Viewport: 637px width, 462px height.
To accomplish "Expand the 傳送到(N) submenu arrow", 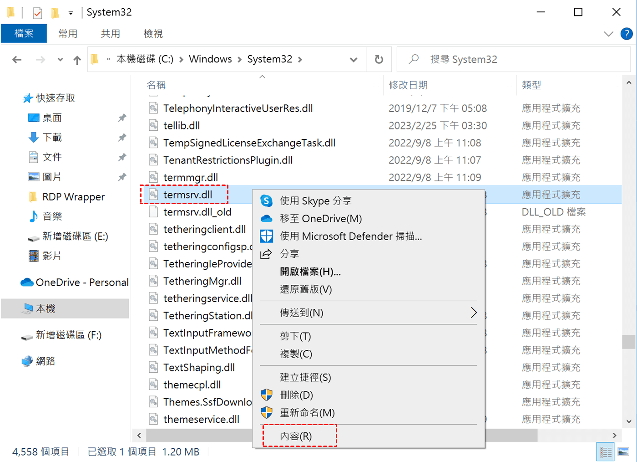I will coord(473,313).
